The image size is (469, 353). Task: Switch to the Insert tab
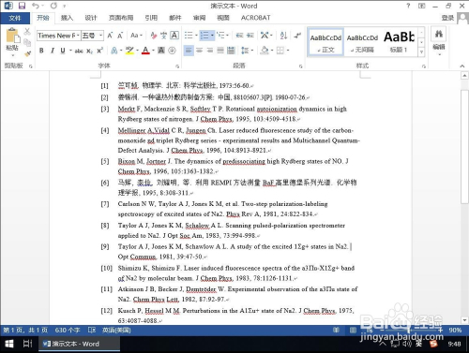tap(67, 18)
